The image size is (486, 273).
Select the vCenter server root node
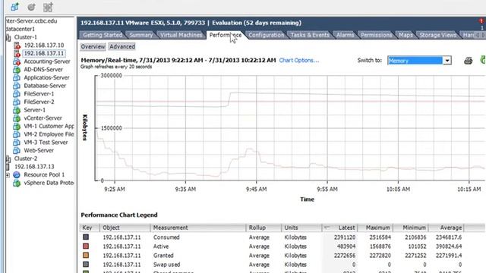click(x=31, y=21)
